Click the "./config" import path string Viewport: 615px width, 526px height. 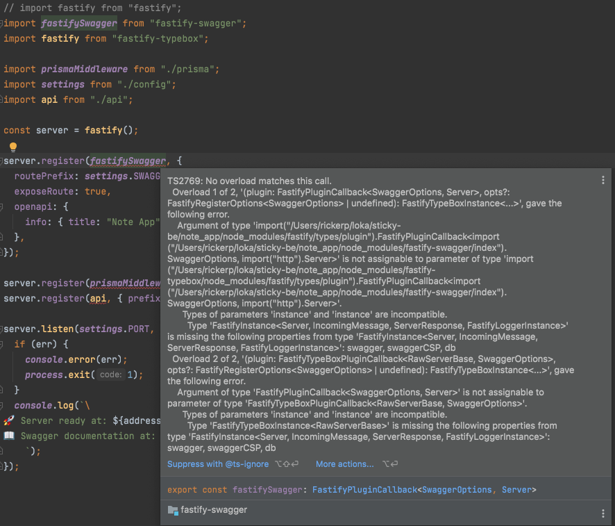coord(144,85)
